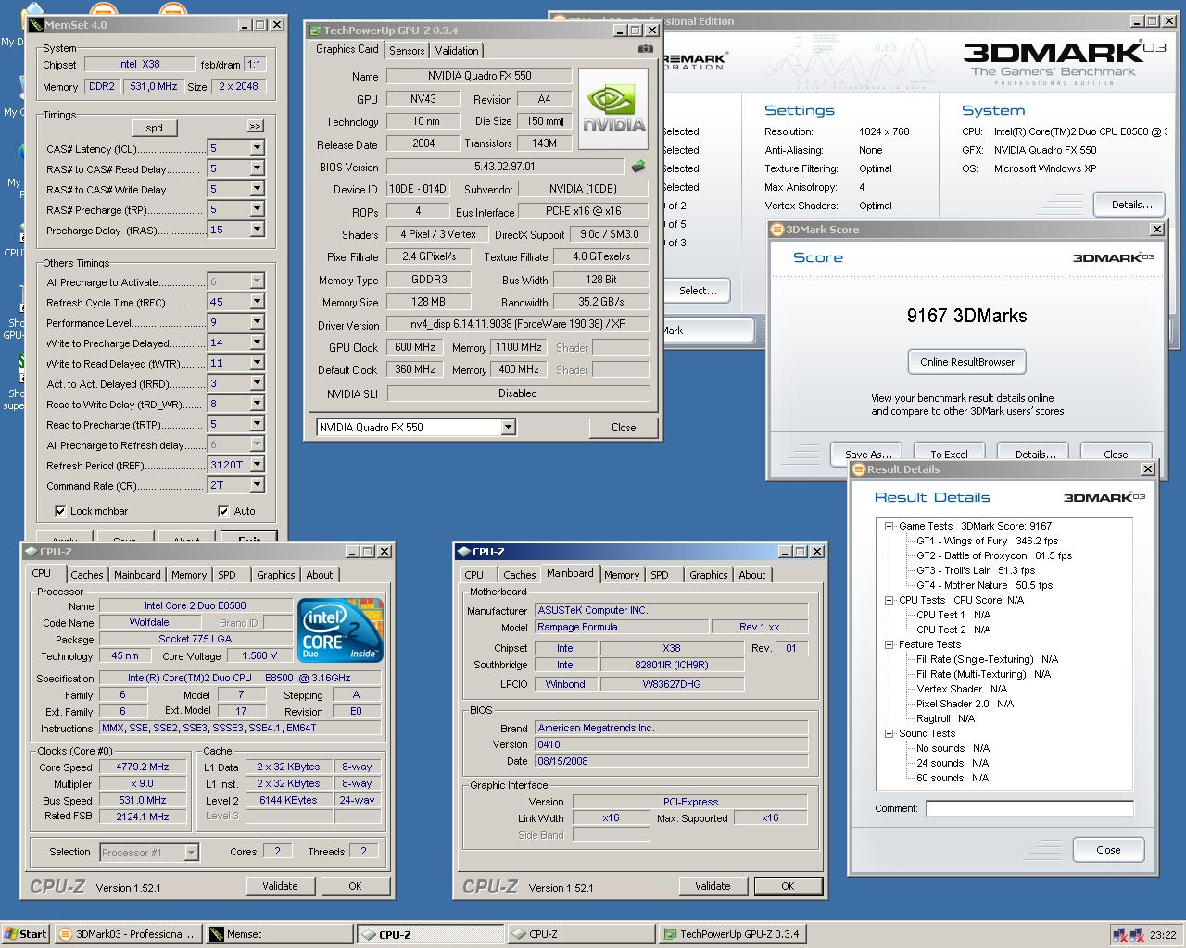Select TechPowerUp GPU-Z taskbar button
1186x948 pixels.
[732, 934]
